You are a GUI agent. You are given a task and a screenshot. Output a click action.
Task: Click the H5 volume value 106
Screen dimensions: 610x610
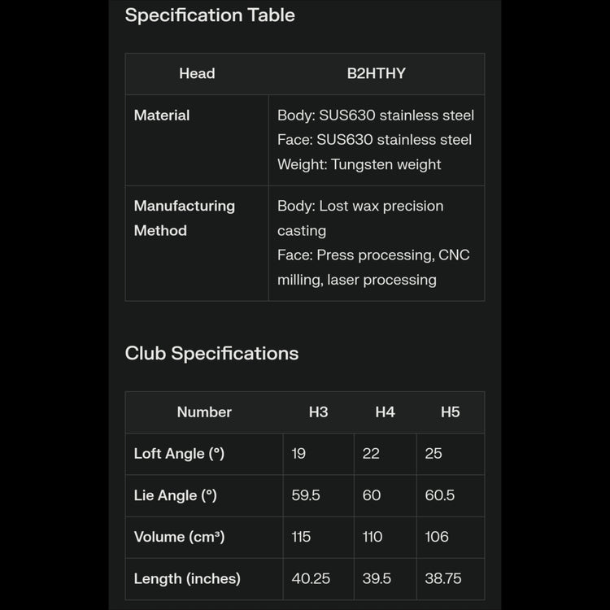click(x=436, y=537)
